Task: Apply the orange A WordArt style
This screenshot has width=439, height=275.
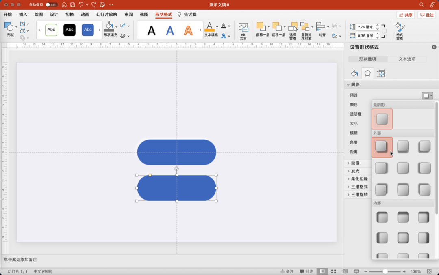Action: [x=188, y=30]
